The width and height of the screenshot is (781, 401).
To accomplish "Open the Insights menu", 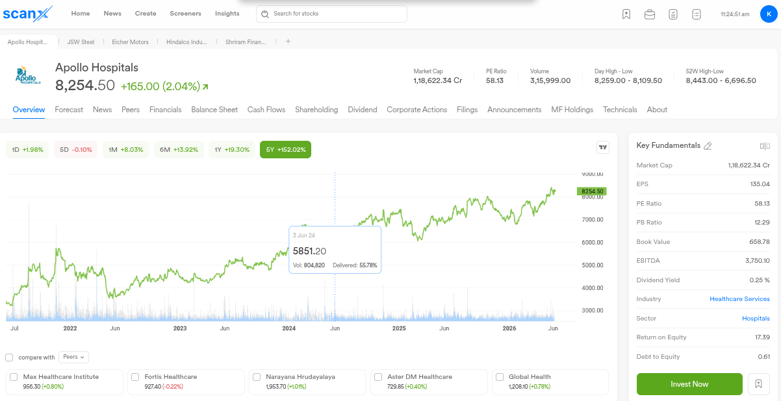I will [227, 14].
